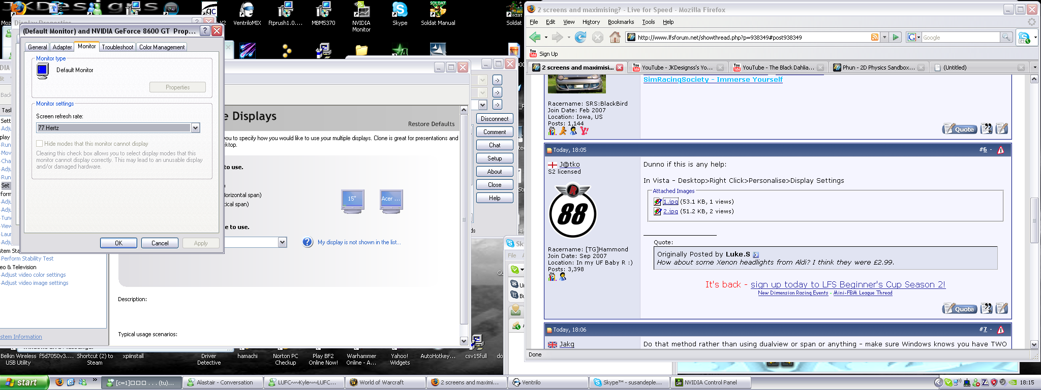Reload the page in Firefox
1041x390 pixels.
pos(580,37)
